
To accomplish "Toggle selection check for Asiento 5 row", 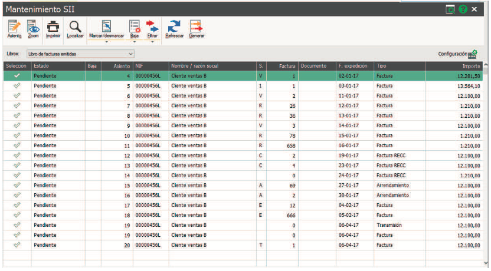I will click(17, 85).
